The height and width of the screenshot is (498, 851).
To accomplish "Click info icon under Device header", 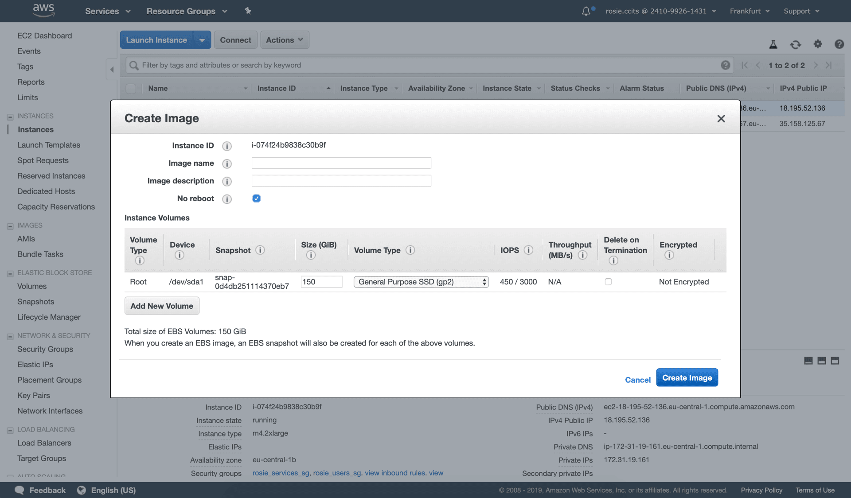I will coord(180,255).
